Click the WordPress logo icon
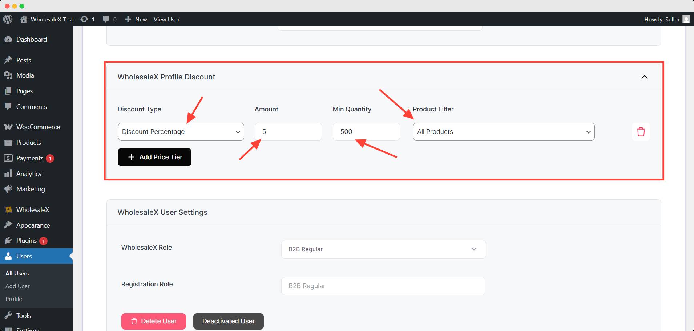The width and height of the screenshot is (694, 331). coord(8,19)
